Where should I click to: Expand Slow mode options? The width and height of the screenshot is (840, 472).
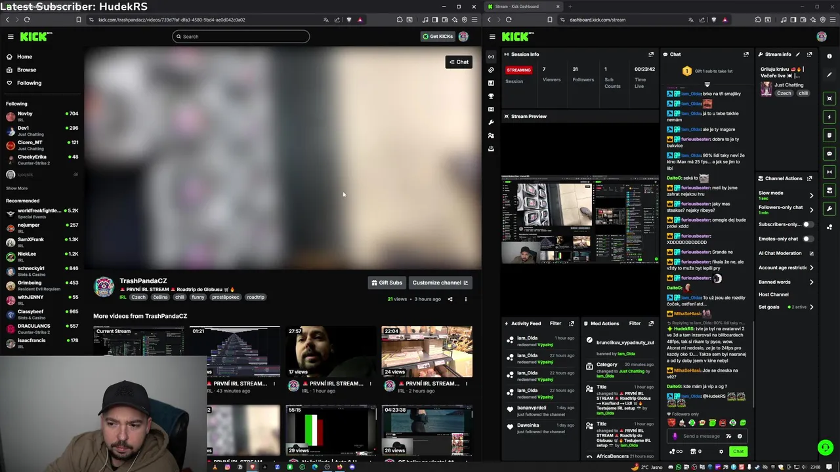[811, 195]
